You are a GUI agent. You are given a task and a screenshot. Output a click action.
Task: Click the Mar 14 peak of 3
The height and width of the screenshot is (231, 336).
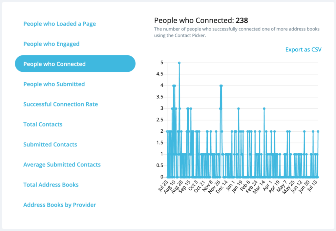coord(263,108)
